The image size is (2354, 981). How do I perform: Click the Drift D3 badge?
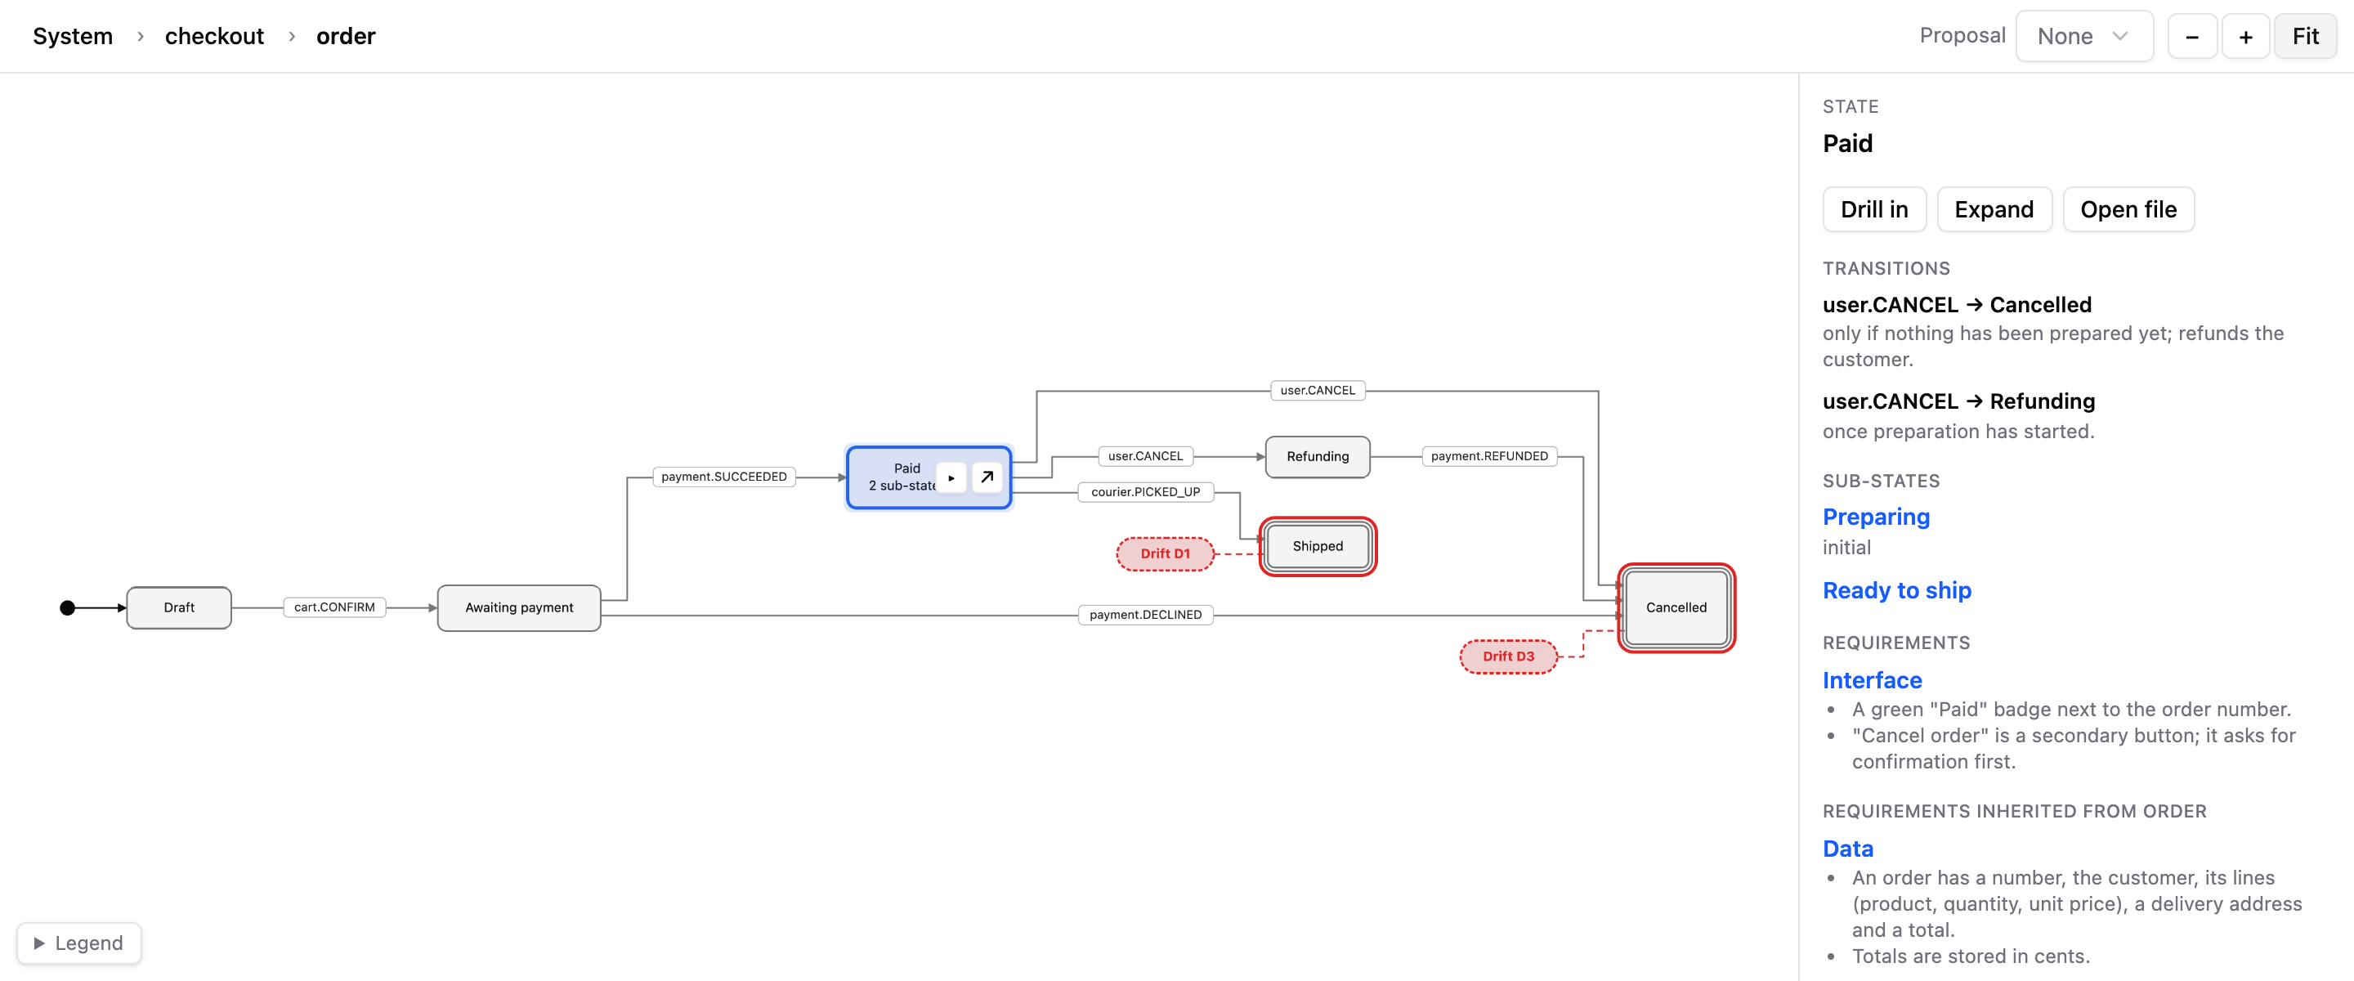pyautogui.click(x=1508, y=656)
